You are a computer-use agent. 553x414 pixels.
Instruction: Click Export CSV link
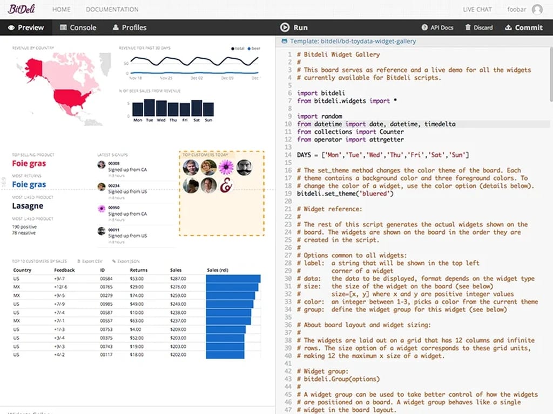[x=90, y=261]
